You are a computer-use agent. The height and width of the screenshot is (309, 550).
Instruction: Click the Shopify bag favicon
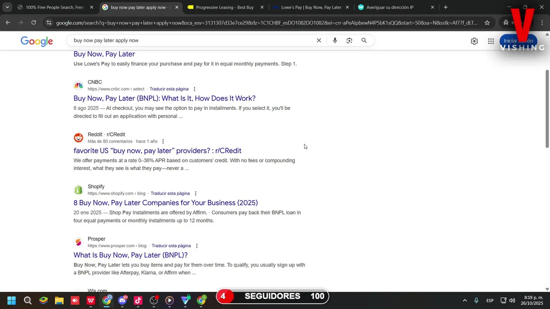[x=78, y=190]
